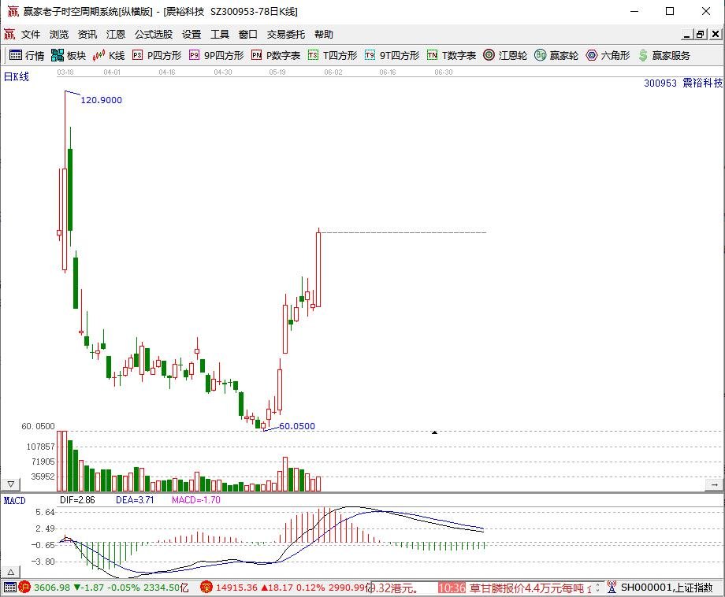Viewport: 725px width, 597px height.
Task: Click the status bar grid icon
Action: pos(10,588)
